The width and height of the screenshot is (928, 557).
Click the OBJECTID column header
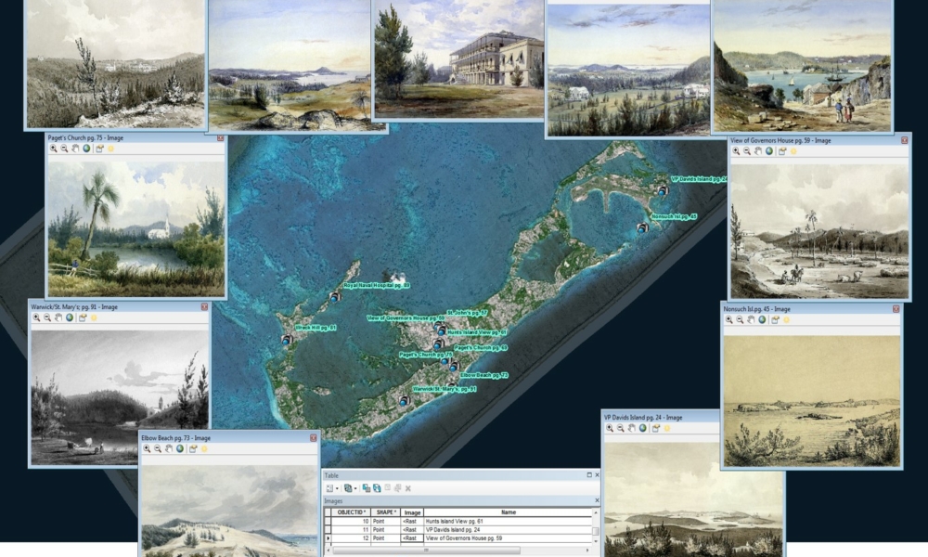[351, 512]
